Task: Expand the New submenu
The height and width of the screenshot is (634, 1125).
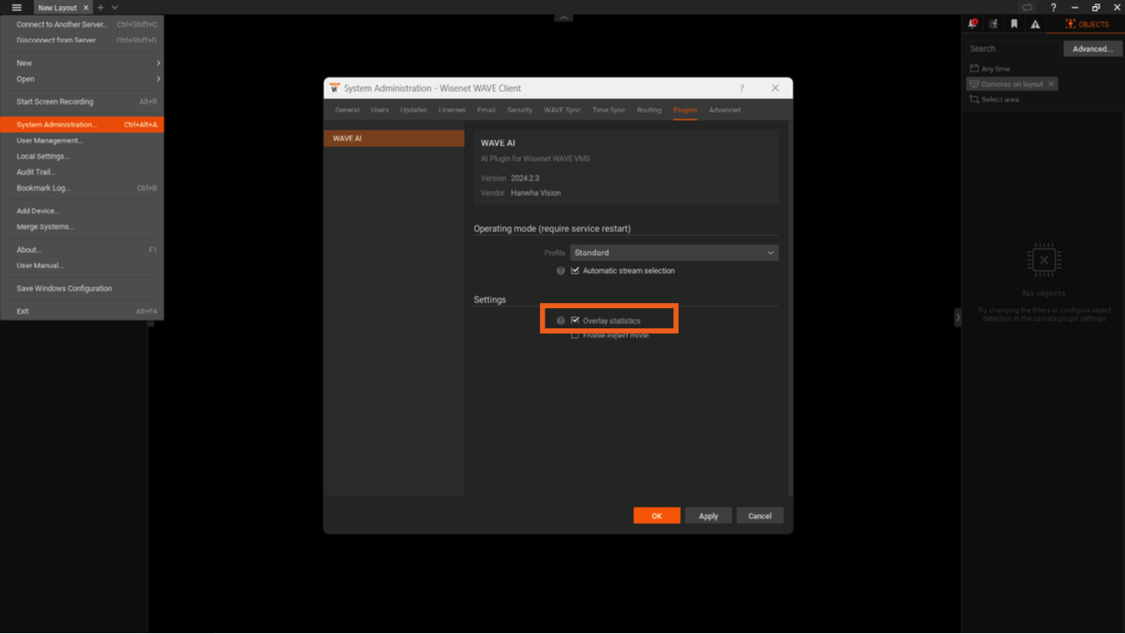Action: (x=81, y=63)
